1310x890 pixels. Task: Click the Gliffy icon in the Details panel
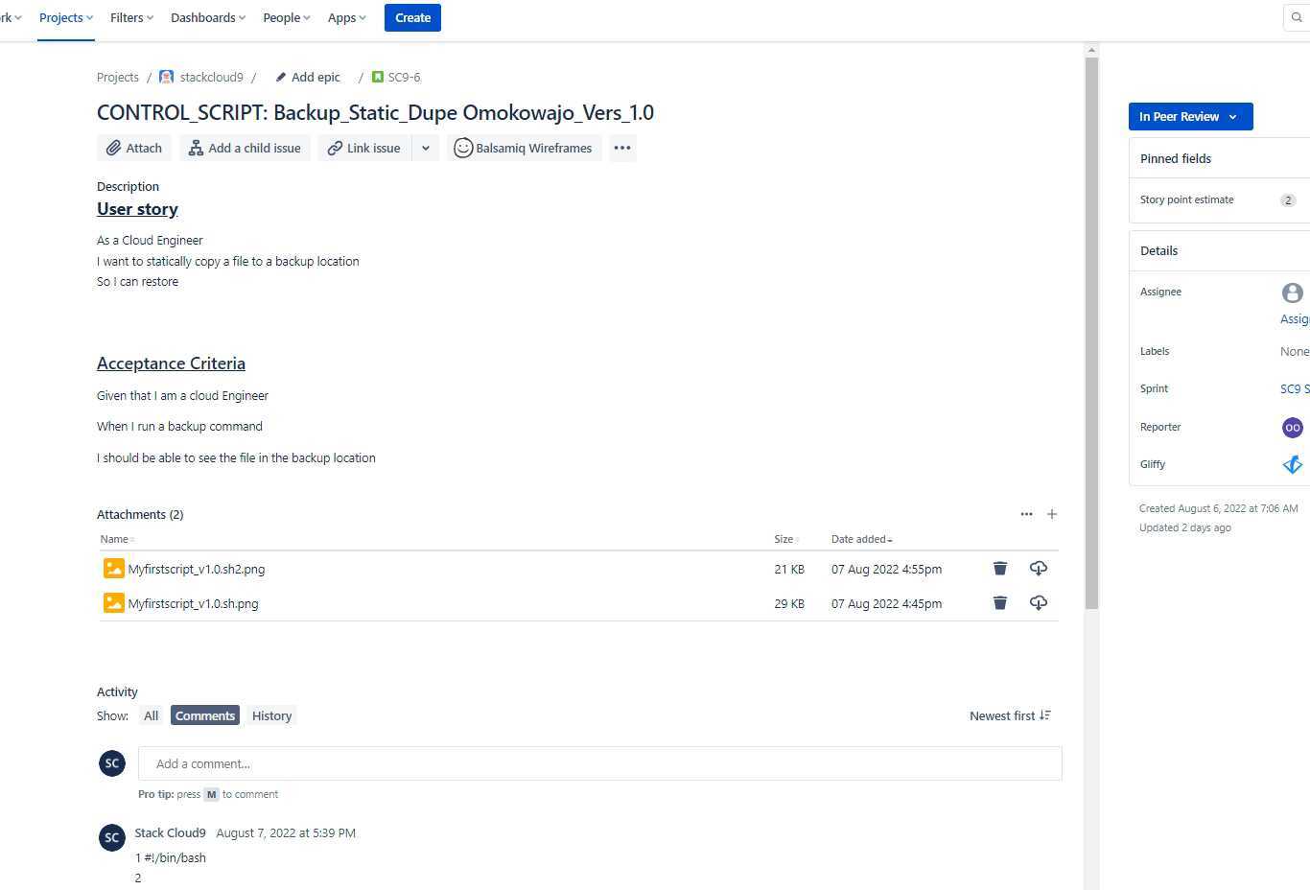click(x=1292, y=464)
